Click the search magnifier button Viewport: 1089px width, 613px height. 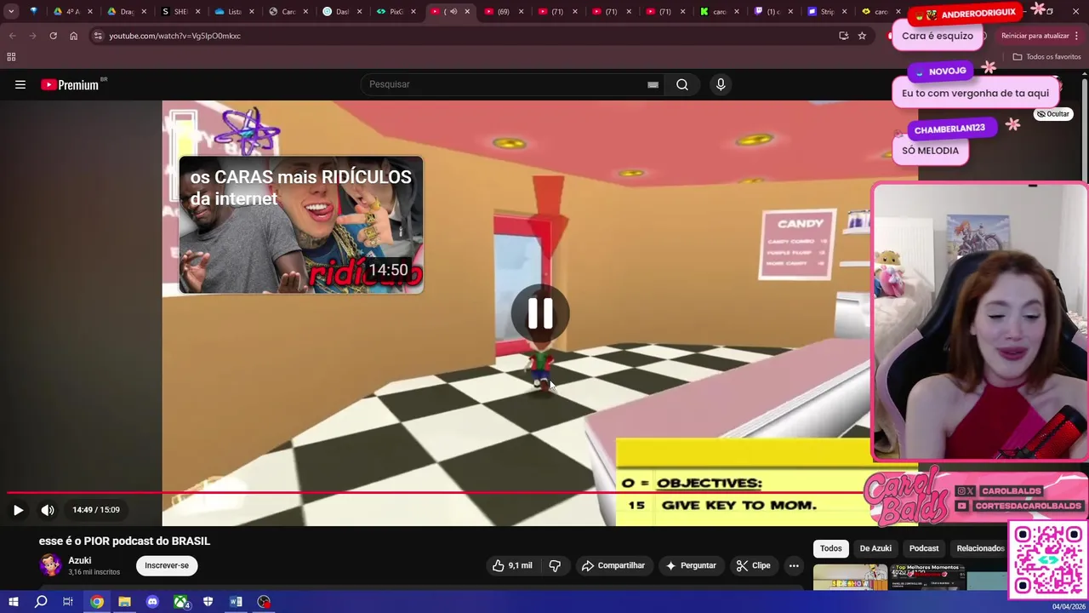[x=682, y=84]
